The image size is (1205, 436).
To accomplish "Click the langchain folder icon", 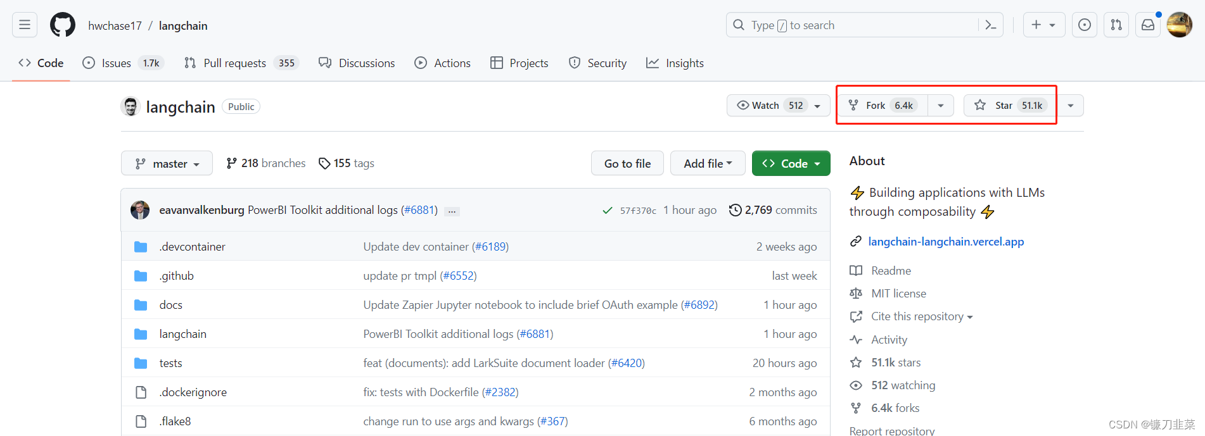I will (141, 334).
